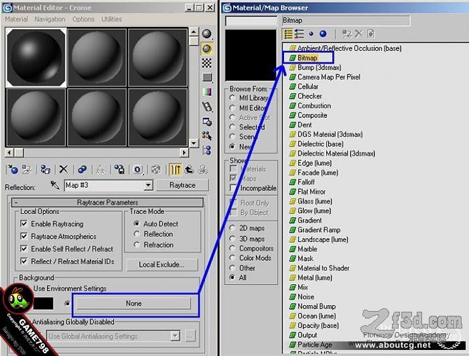Click Assign Material to Selection icon

[46, 170]
